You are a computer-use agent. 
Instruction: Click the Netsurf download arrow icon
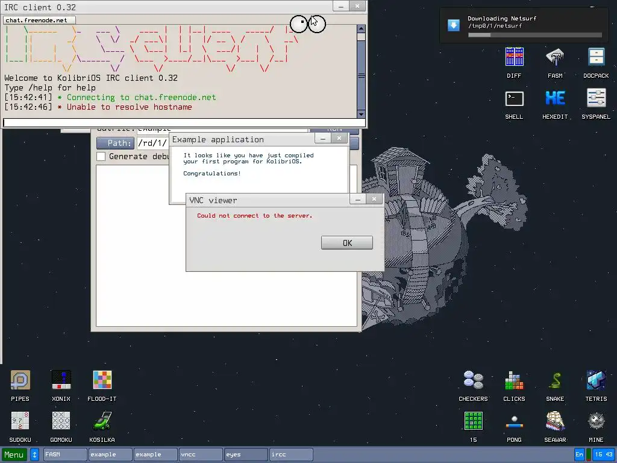click(x=453, y=25)
